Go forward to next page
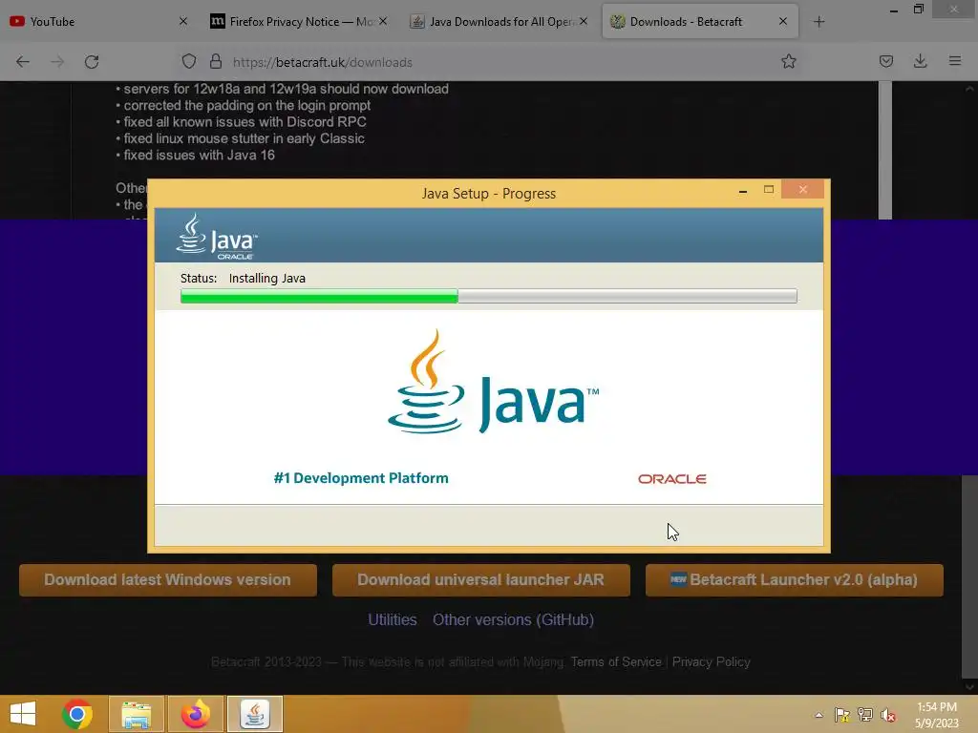The height and width of the screenshot is (733, 978). coord(57,62)
